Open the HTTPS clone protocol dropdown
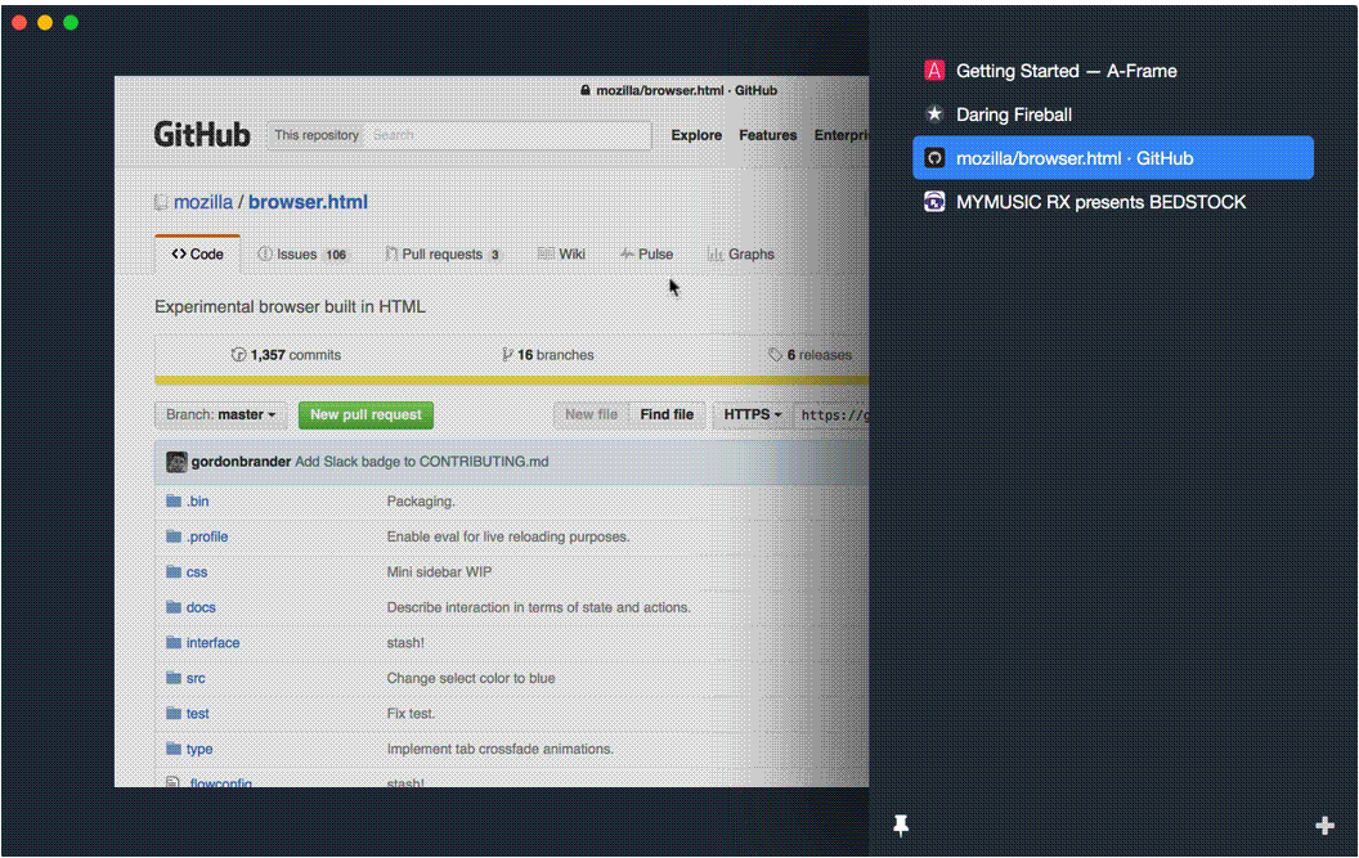The width and height of the screenshot is (1359, 858). point(750,414)
